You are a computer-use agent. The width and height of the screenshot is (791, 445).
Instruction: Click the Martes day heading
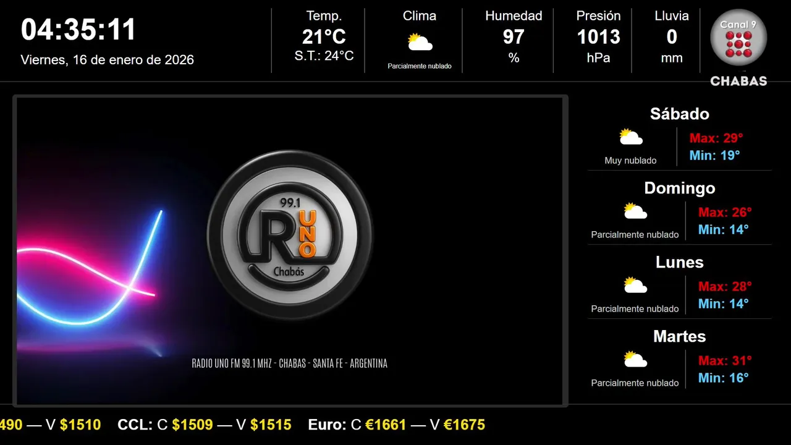tap(680, 336)
